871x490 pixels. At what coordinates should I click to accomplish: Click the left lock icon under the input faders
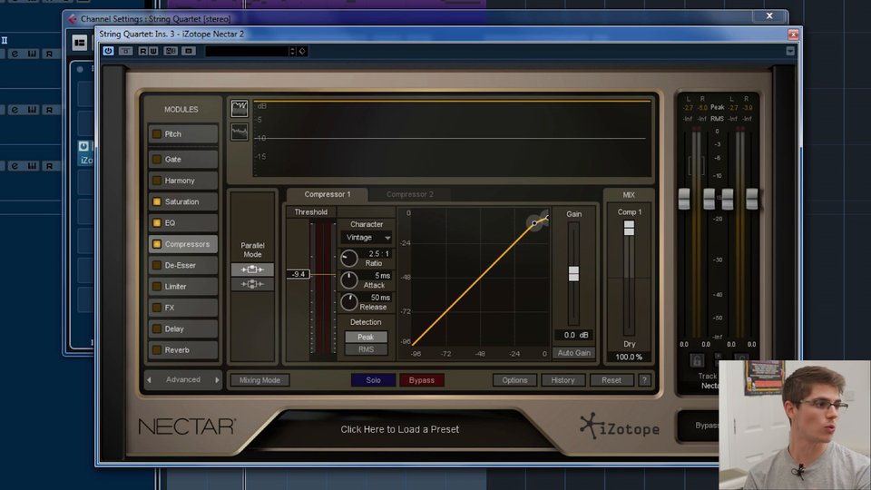(697, 360)
